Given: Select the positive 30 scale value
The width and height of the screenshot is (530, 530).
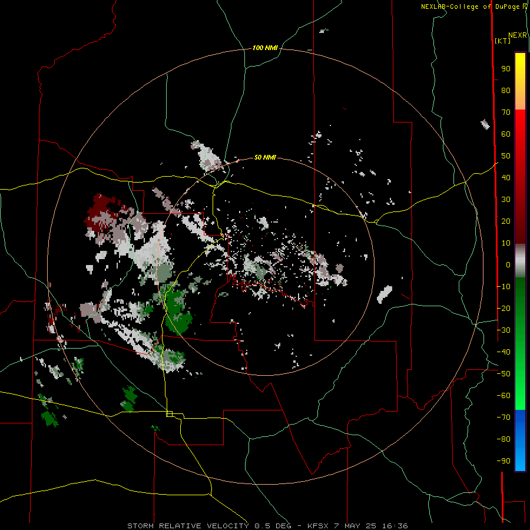Looking at the screenshot, I should (506, 200).
